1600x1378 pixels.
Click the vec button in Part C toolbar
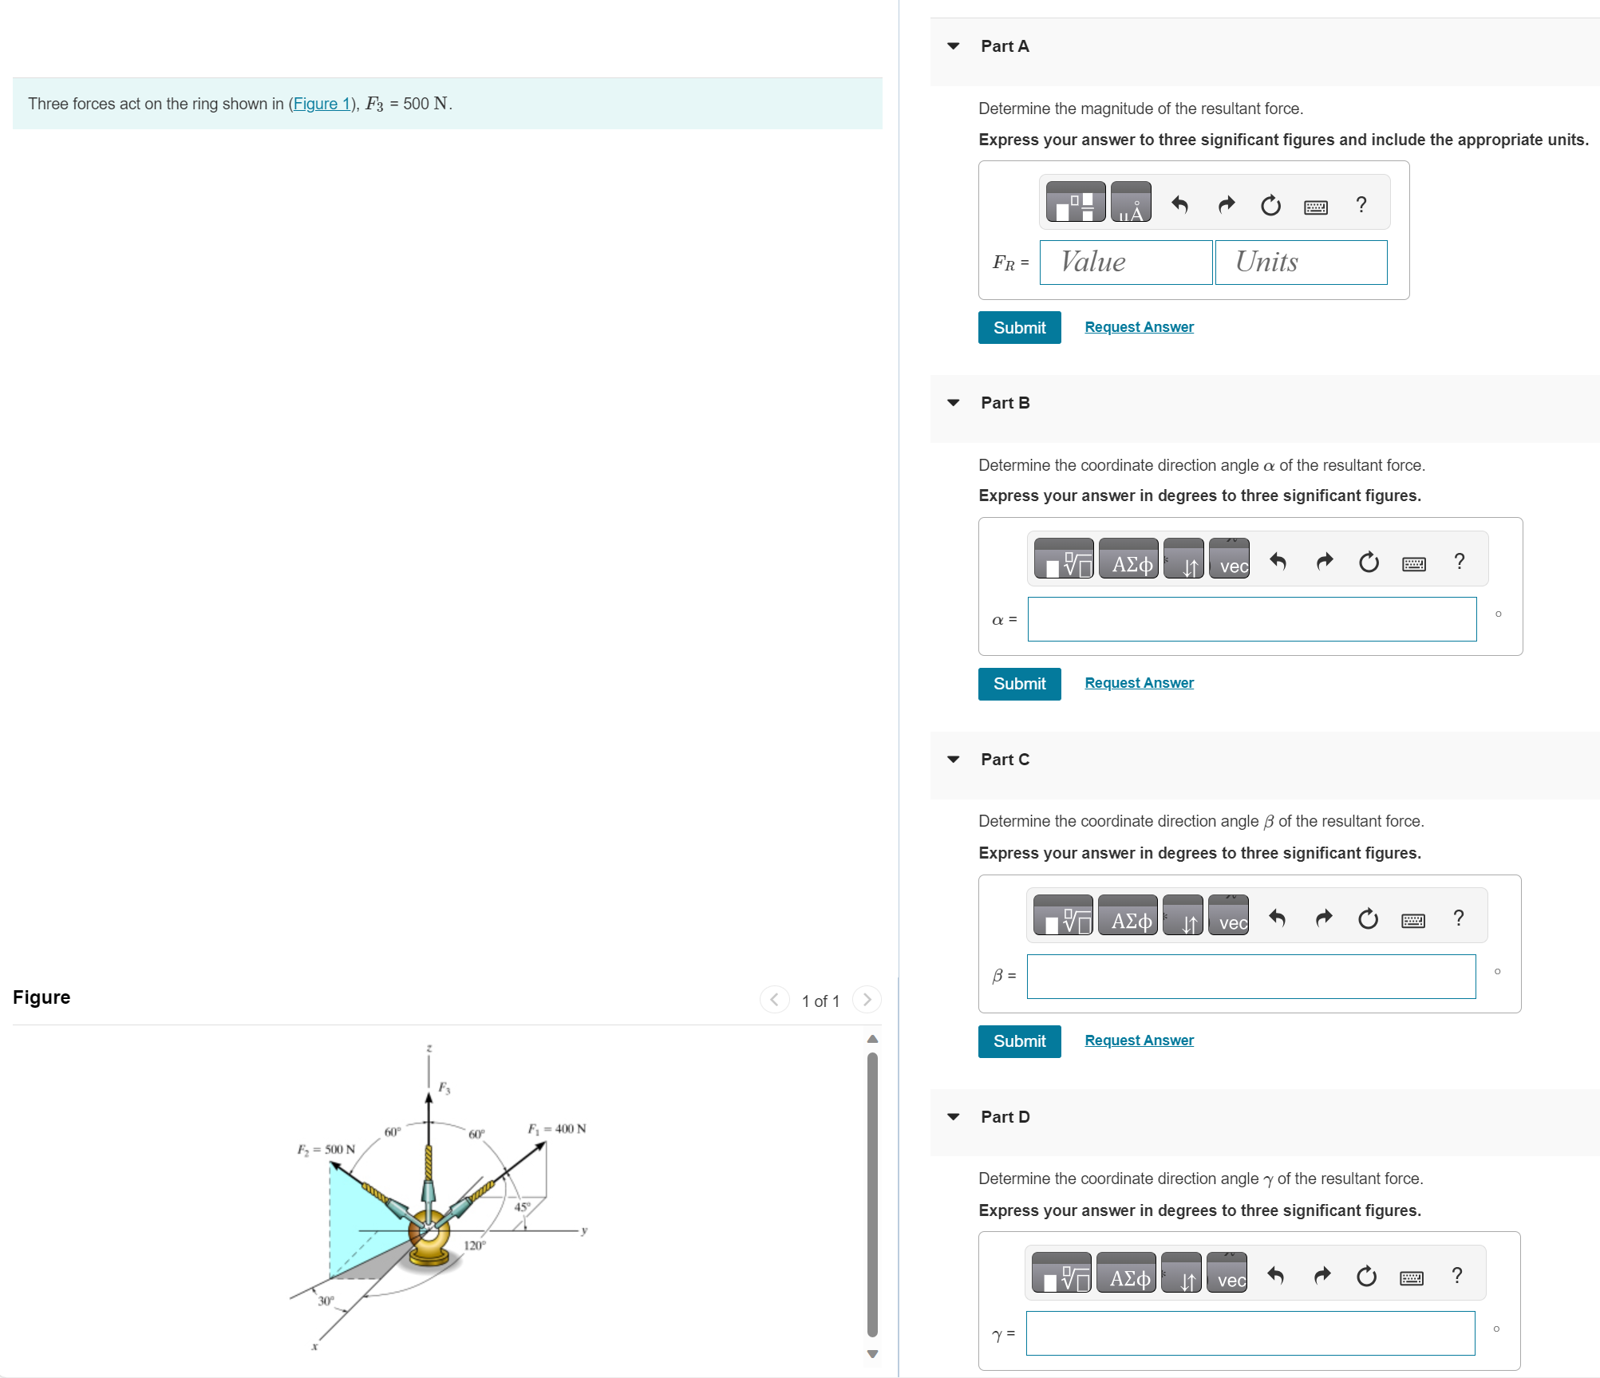pos(1228,916)
